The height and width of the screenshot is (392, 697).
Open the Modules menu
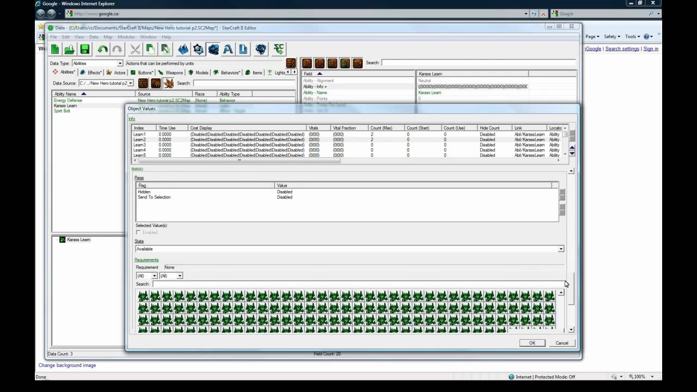(126, 37)
